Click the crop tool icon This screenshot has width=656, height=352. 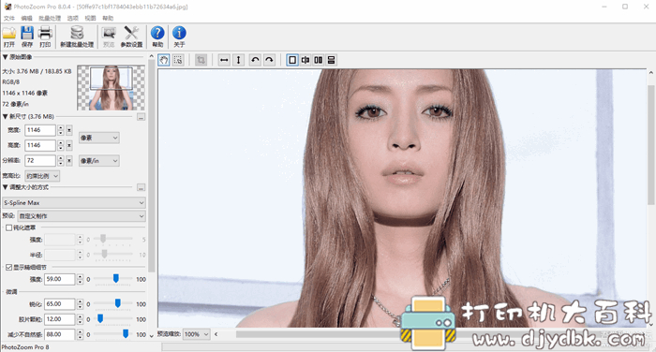click(x=201, y=60)
